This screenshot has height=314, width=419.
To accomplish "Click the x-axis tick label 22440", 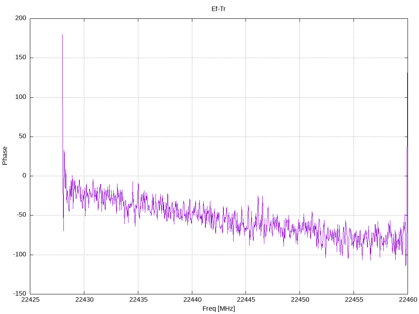I will click(x=192, y=300).
